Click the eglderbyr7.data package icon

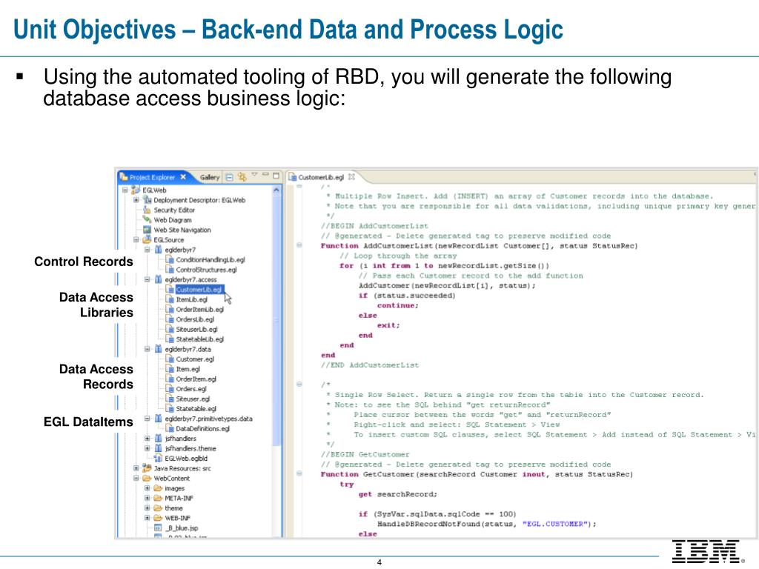(x=158, y=349)
